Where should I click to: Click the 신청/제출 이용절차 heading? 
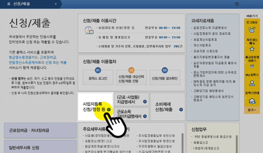point(100,62)
